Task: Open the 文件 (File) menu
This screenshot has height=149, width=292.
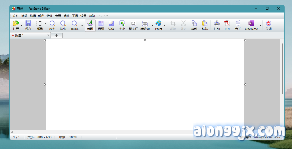Action: pyautogui.click(x=16, y=16)
